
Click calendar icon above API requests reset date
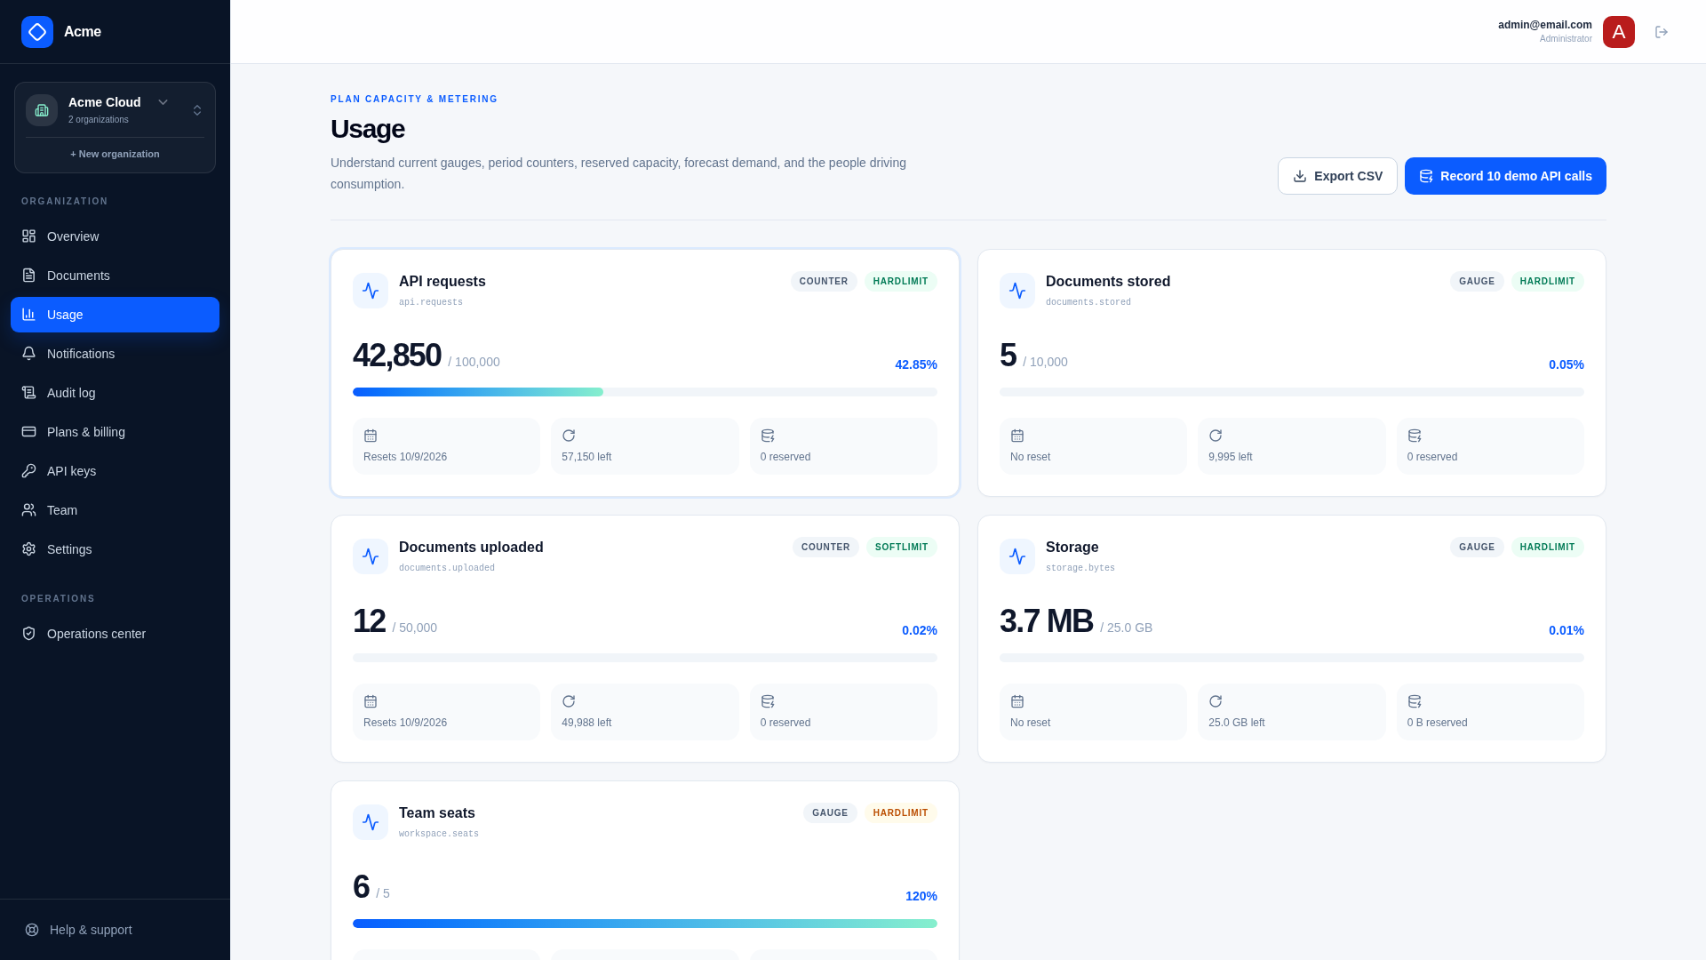[371, 436]
